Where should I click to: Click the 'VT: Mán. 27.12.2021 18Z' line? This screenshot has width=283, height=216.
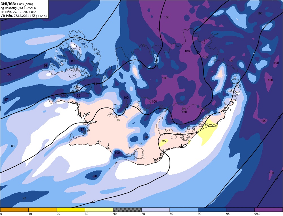[18, 16]
